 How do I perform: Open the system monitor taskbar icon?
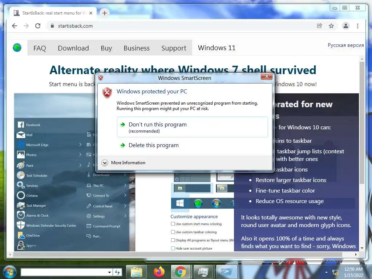(x=203, y=272)
